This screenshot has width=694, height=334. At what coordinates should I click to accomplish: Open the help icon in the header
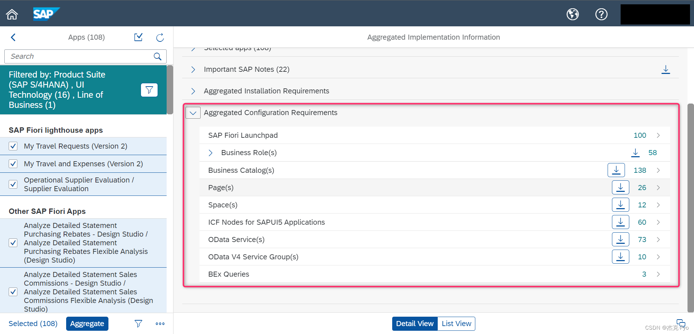[x=601, y=14]
